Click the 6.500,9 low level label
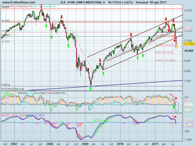Viewport: 195px width, 146px height. [6, 85]
